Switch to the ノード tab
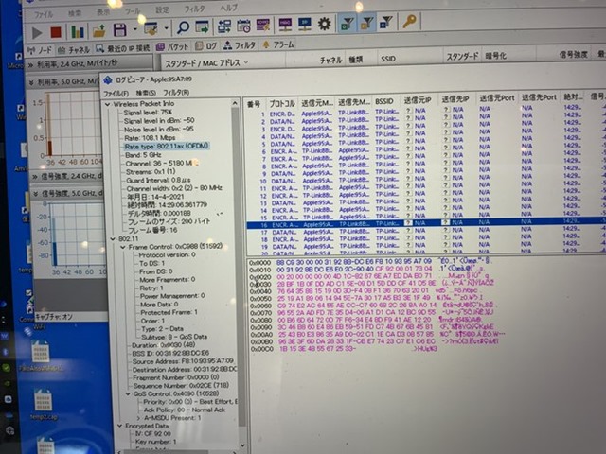The width and height of the screenshot is (606, 454). (x=40, y=50)
